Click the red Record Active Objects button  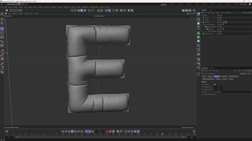[110, 132]
